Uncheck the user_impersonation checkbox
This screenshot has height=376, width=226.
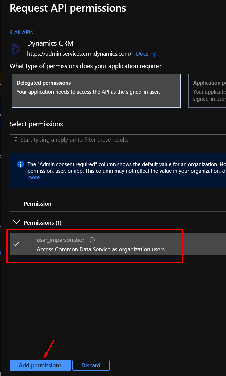pos(16,244)
